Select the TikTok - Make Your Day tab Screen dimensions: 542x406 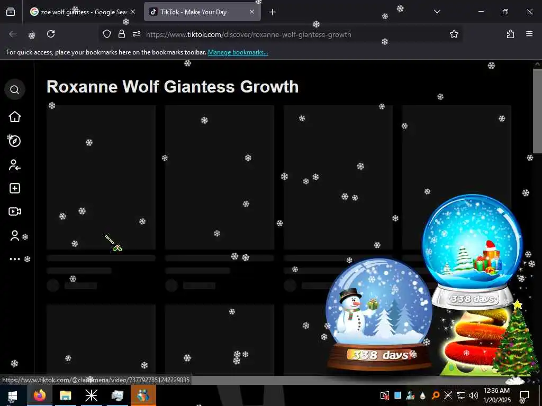202,12
